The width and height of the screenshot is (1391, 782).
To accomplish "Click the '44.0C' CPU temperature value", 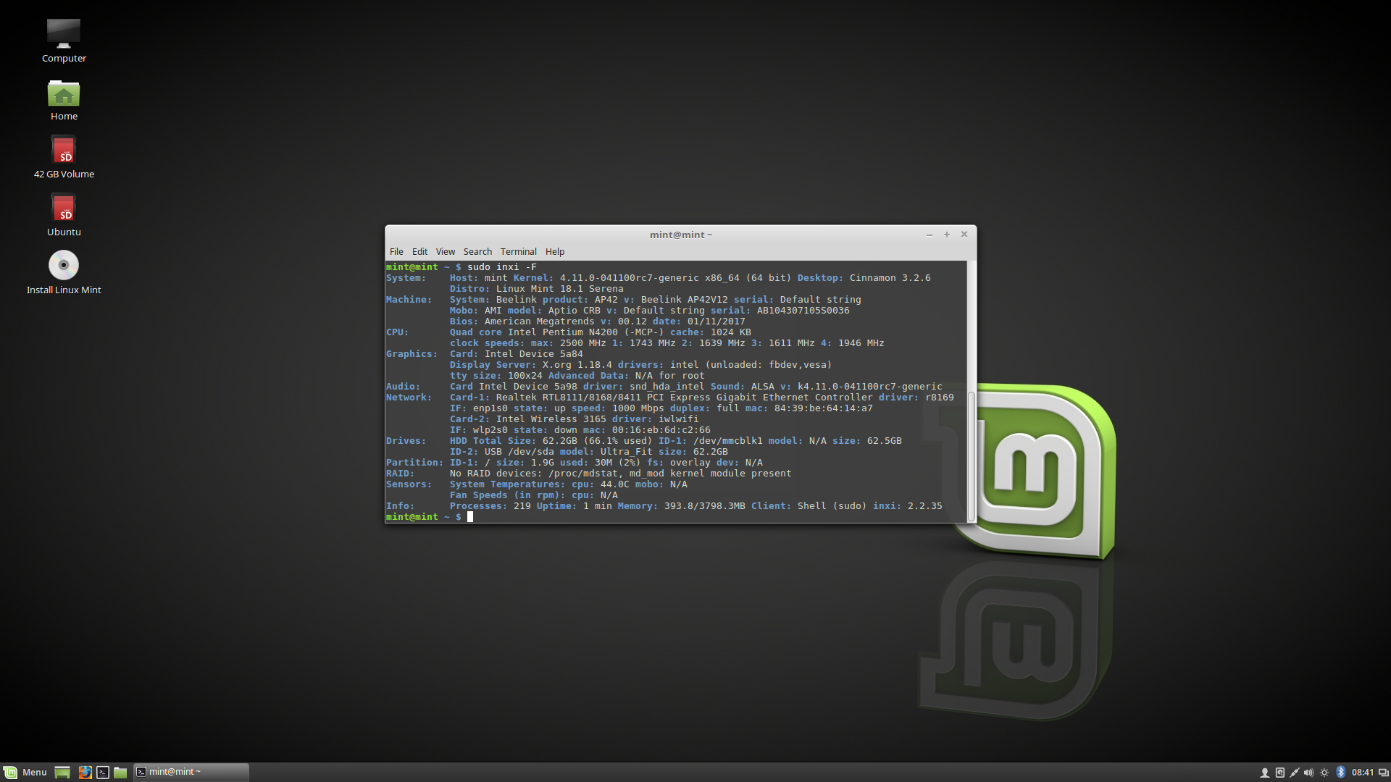I will pyautogui.click(x=615, y=484).
